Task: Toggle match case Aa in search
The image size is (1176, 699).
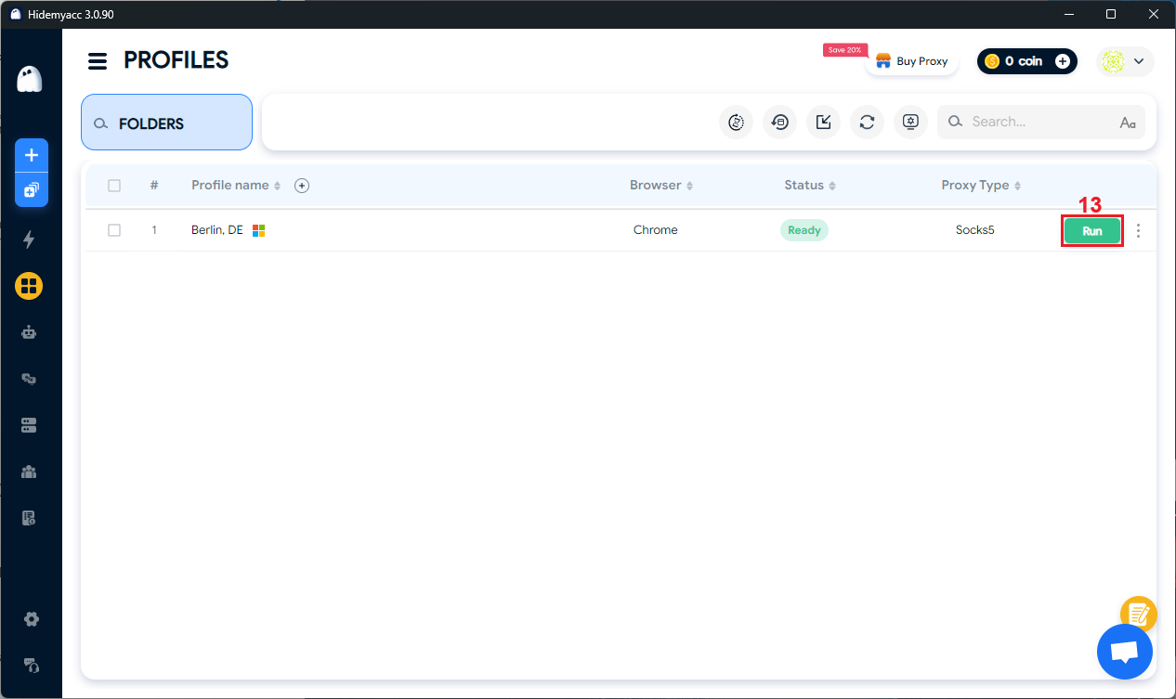Action: click(1128, 123)
